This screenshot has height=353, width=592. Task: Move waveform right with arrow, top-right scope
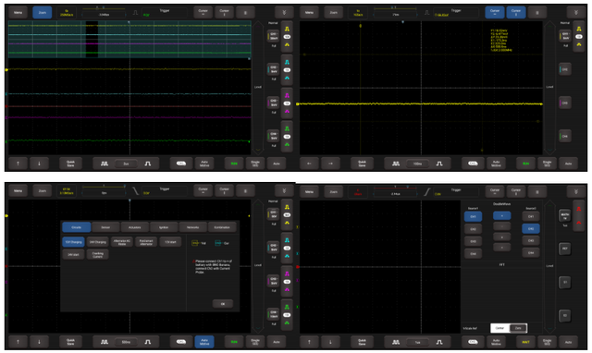(330, 164)
